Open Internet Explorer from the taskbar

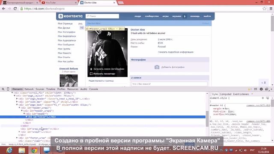9,150
